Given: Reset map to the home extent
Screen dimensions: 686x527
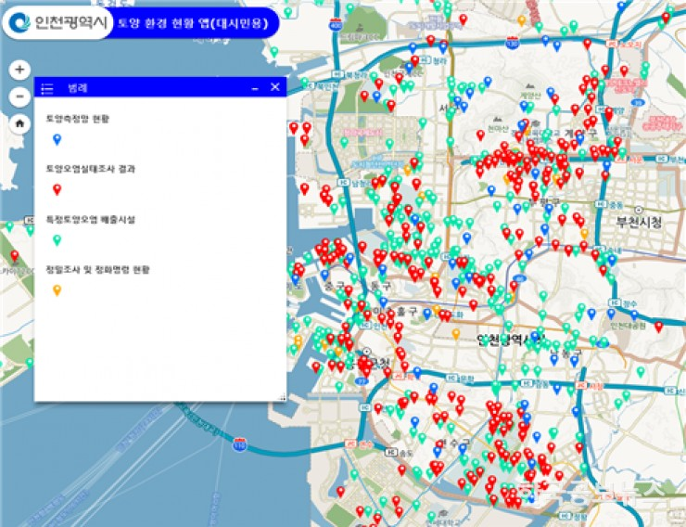Looking at the screenshot, I should tap(19, 123).
